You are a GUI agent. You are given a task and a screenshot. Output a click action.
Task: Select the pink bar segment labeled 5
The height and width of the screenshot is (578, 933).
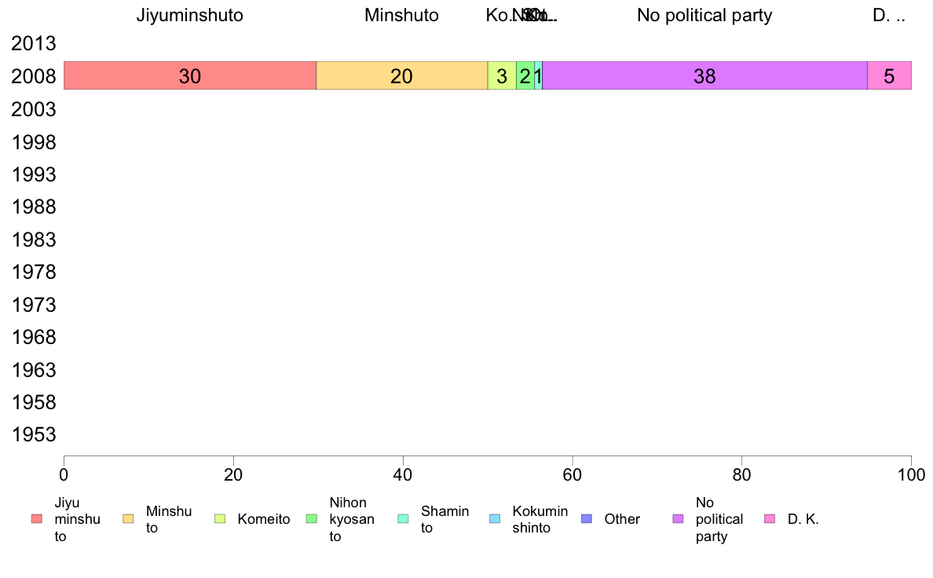889,75
